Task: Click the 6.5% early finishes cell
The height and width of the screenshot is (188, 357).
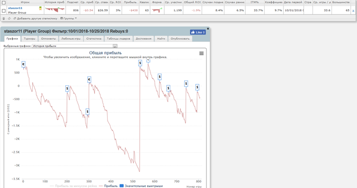Action: pos(235,10)
